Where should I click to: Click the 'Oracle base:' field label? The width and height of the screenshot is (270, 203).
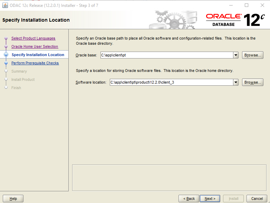[86, 55]
